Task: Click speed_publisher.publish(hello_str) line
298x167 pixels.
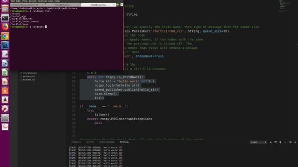Action: 126,90
